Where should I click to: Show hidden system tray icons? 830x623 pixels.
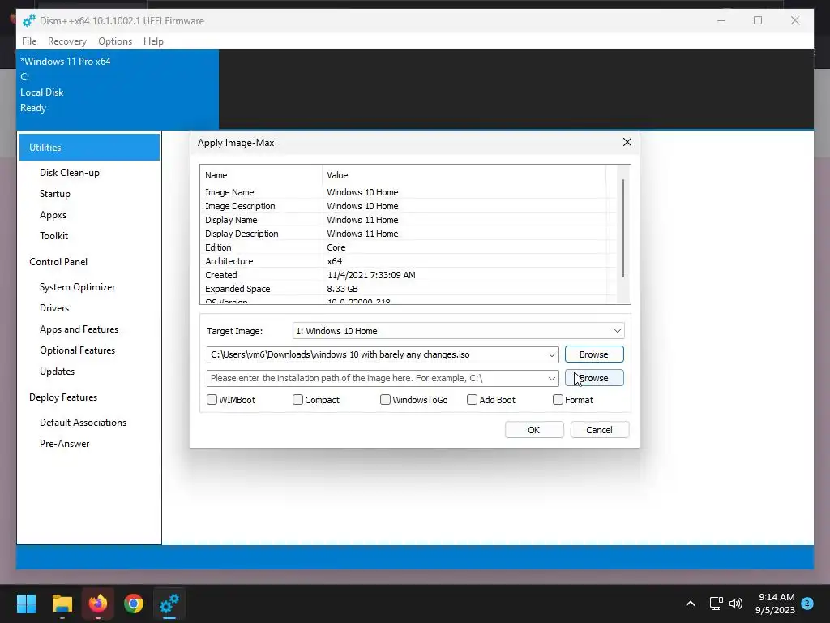(691, 604)
